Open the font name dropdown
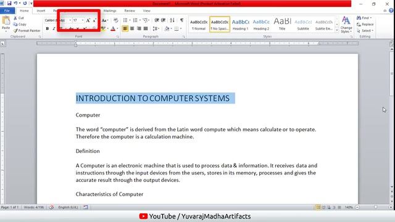Viewport: 395px width, 222px height. tap(70, 20)
